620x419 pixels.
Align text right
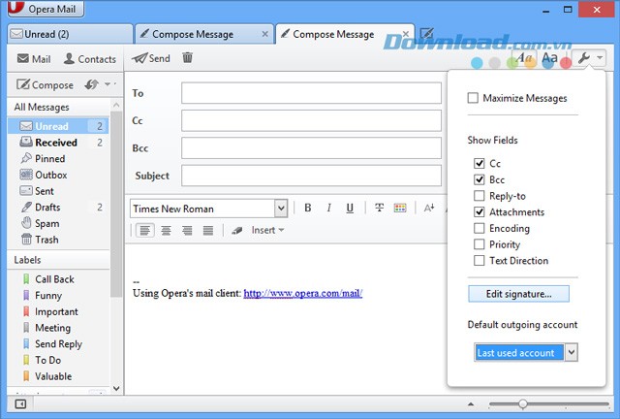click(x=187, y=230)
